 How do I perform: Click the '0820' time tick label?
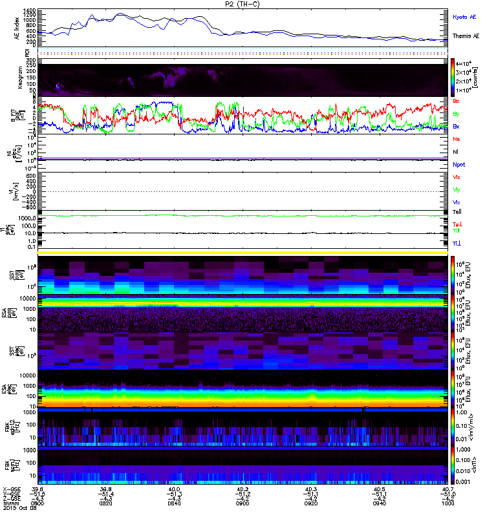pyautogui.click(x=105, y=503)
